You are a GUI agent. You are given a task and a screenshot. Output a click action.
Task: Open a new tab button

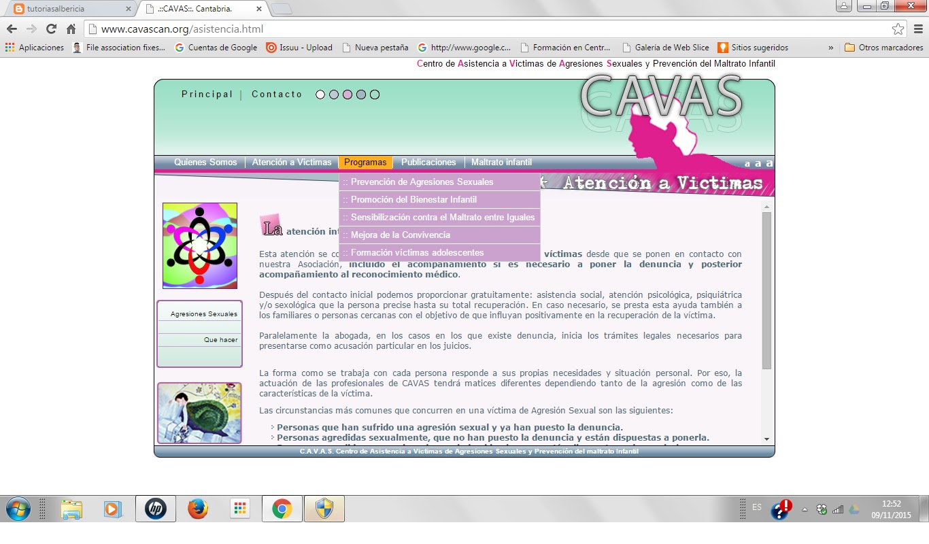coord(282,9)
